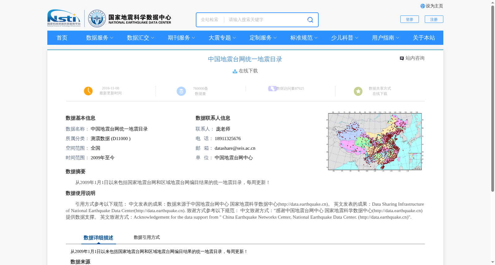Click the magnifier search icon
Viewport: 495px width, 265px height.
pos(310,20)
